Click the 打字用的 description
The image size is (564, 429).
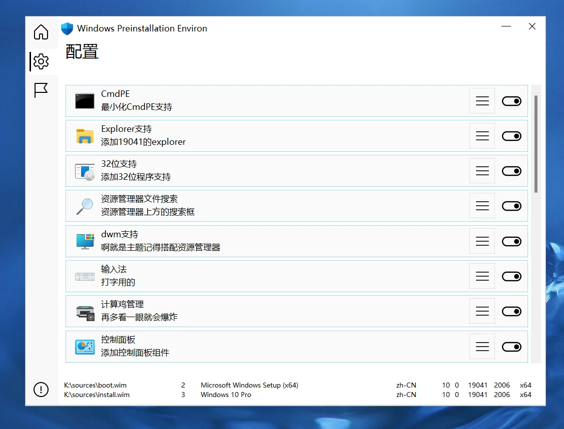118,282
